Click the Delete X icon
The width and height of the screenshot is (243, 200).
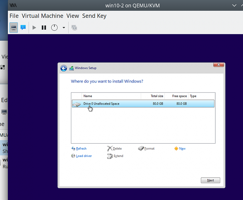[110, 149]
